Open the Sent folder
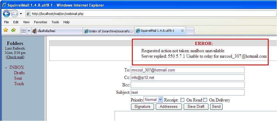Screen dimensions: 277x121 point(18,78)
